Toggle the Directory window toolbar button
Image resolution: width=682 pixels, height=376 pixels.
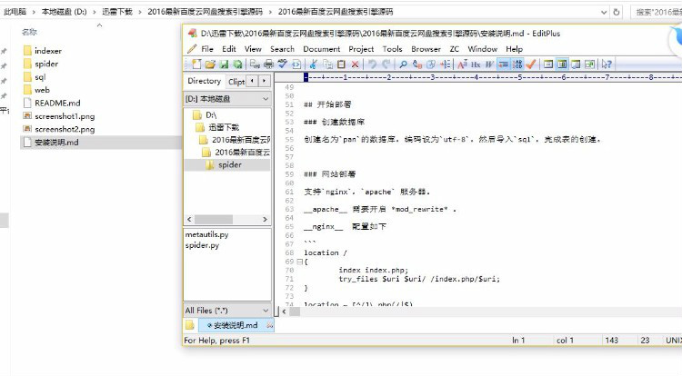tap(562, 64)
